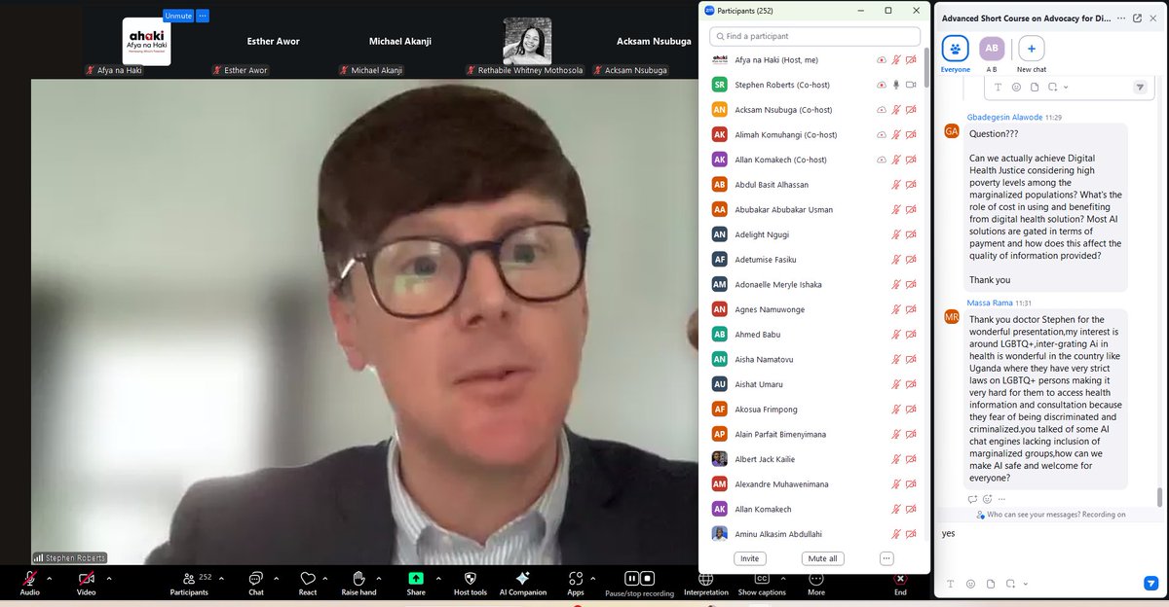Click sender name Gbadegesin Alawode in chat
Image resolution: width=1169 pixels, height=607 pixels.
point(1004,117)
